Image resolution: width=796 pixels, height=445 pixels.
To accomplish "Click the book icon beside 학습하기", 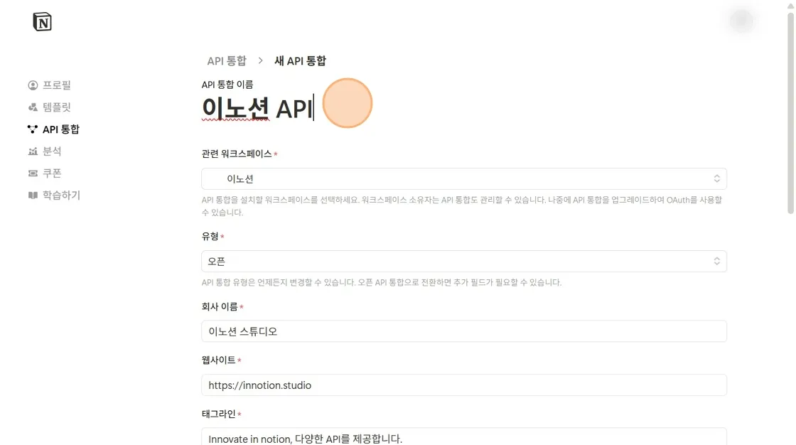I will click(x=33, y=195).
